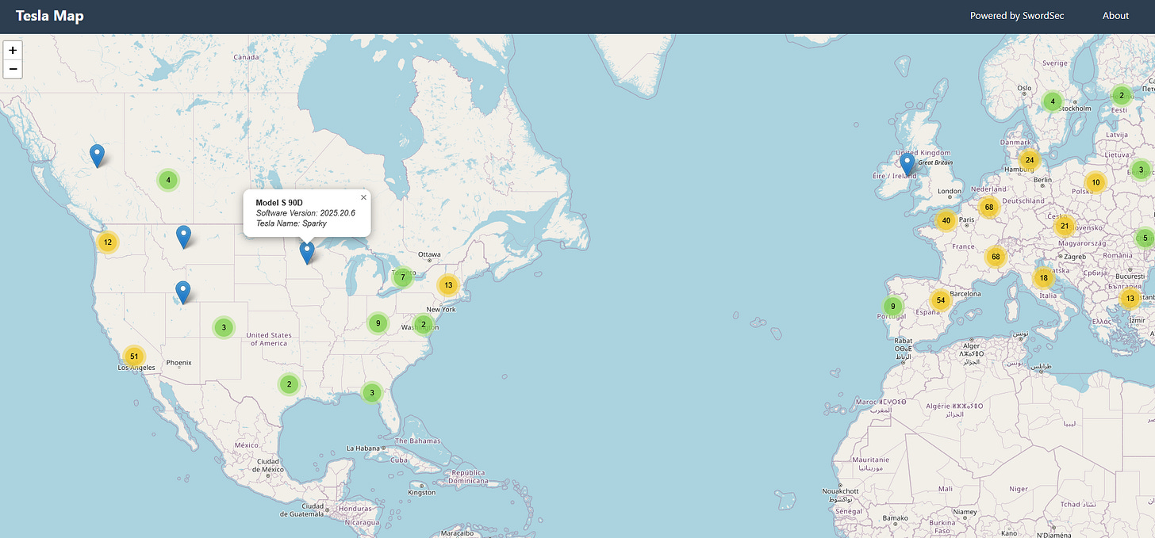Image resolution: width=1155 pixels, height=538 pixels.
Task: Expand cluster 68 near Nederland
Action: pyautogui.click(x=988, y=208)
